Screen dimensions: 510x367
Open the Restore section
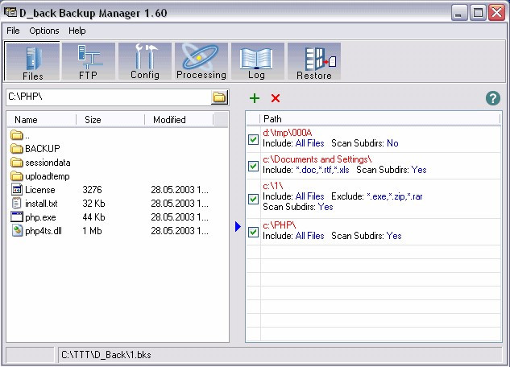point(314,61)
